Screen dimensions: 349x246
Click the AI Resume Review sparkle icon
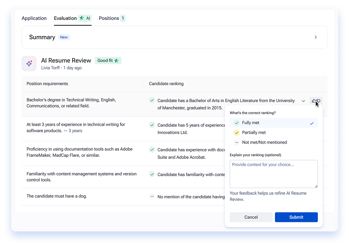29,64
